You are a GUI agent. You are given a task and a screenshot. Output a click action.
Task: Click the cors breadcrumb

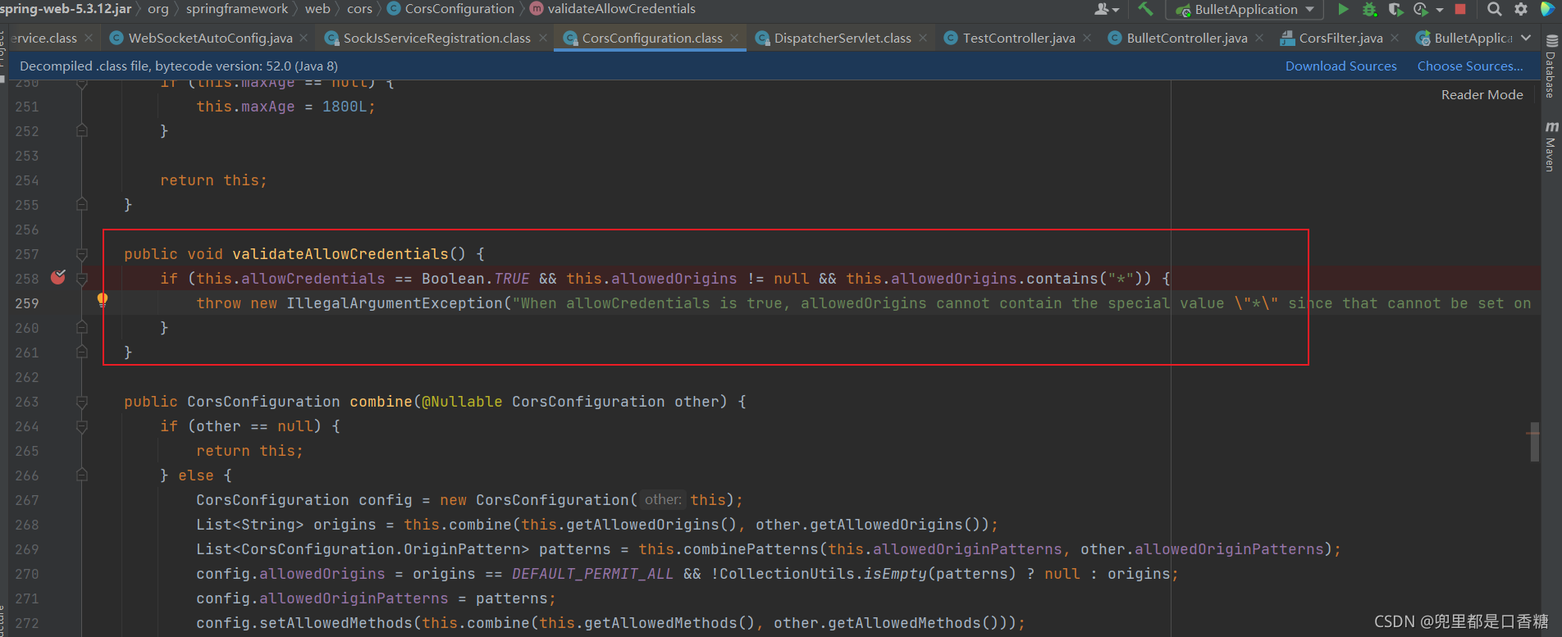(x=359, y=8)
